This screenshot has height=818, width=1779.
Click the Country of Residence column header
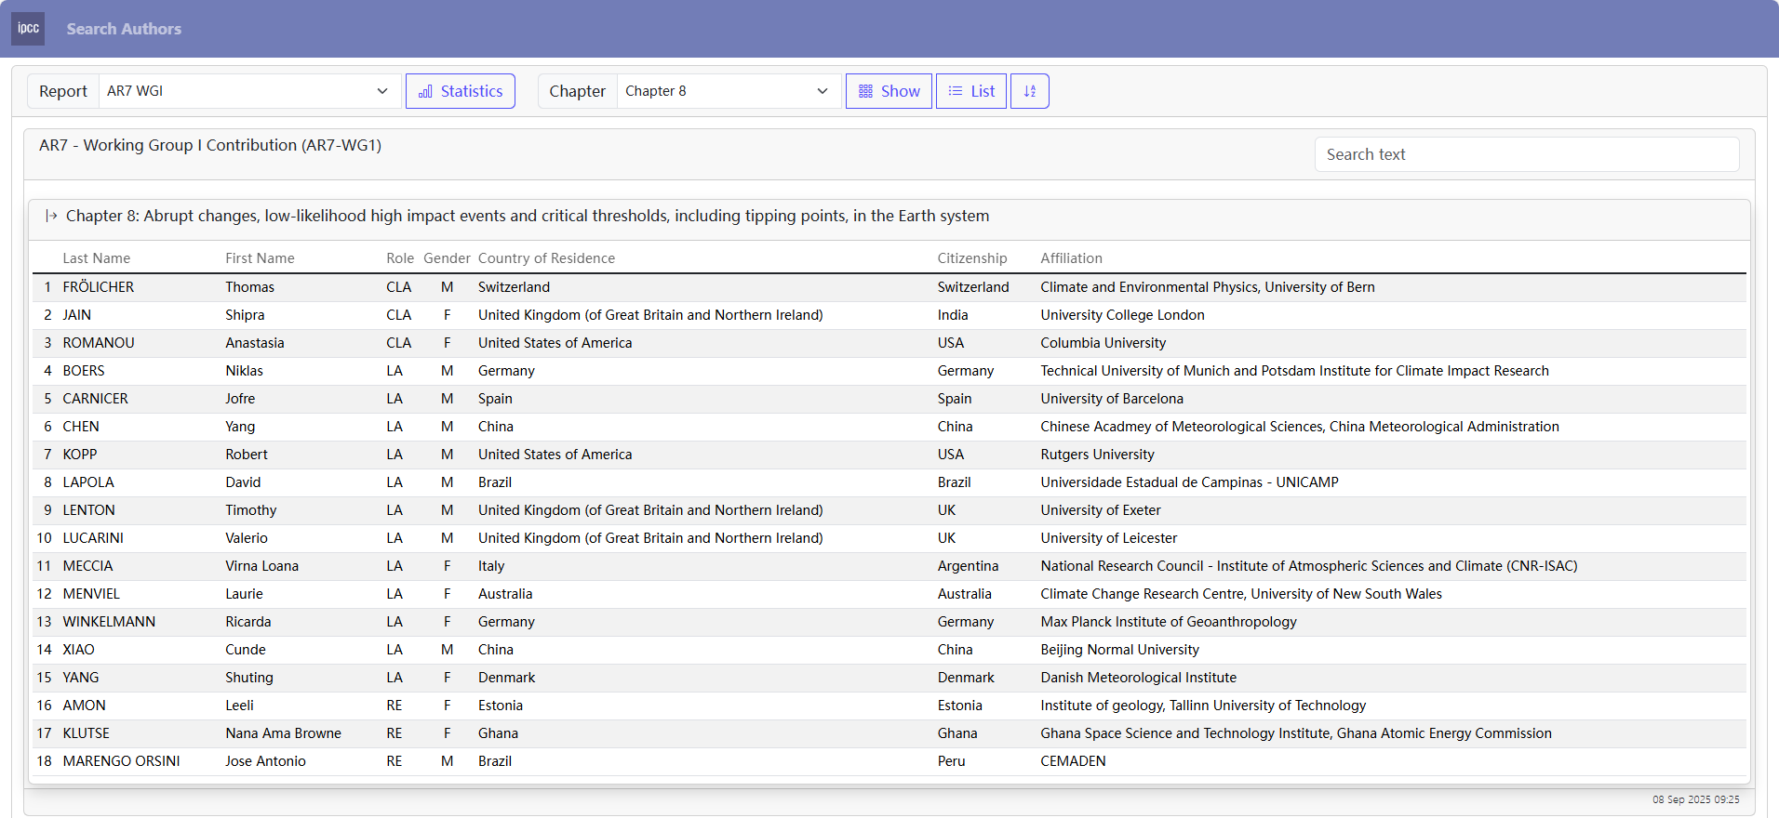point(546,258)
